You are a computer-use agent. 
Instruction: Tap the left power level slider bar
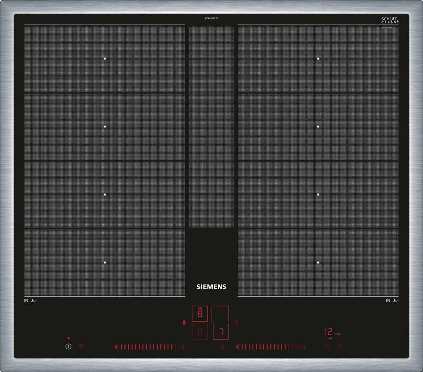coord(150,347)
